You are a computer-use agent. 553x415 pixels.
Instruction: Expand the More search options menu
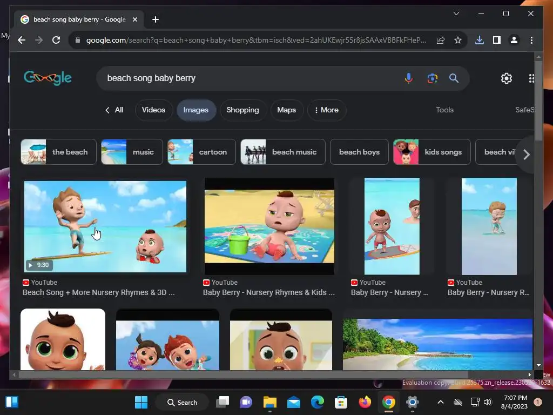click(x=327, y=110)
